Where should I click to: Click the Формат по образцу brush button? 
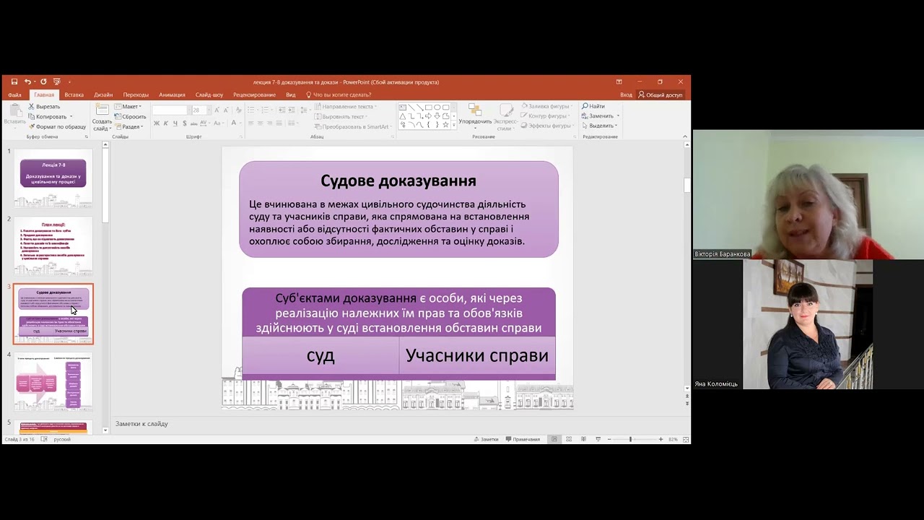57,126
